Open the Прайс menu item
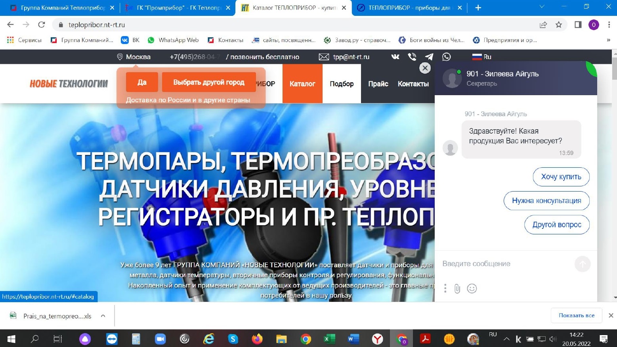617x347 pixels. click(378, 84)
